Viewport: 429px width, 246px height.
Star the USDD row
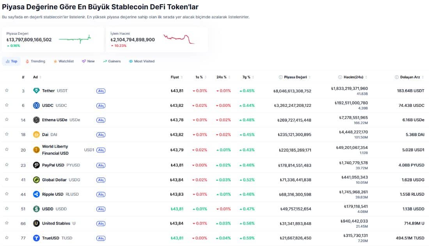click(7, 209)
